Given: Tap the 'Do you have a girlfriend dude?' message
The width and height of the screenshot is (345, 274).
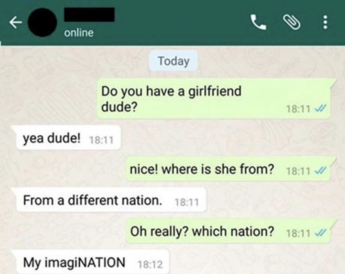Looking at the screenshot, I should pos(215,98).
